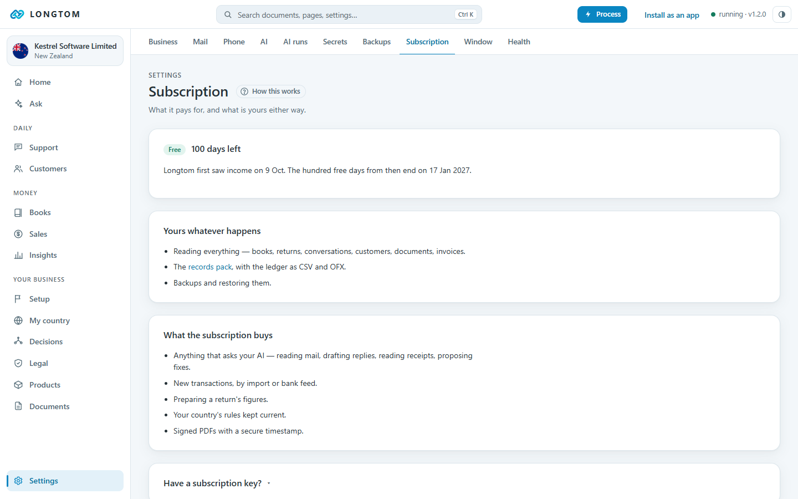Click the green running status dot
Image resolution: width=798 pixels, height=499 pixels.
point(713,14)
